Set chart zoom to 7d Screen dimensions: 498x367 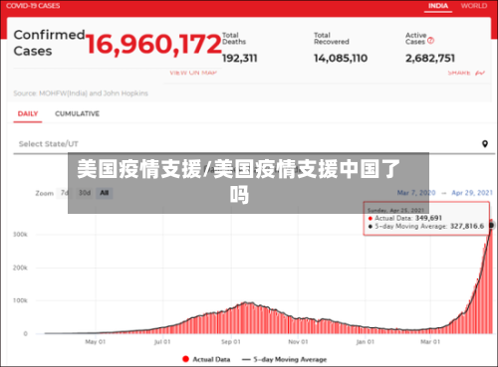coord(64,193)
